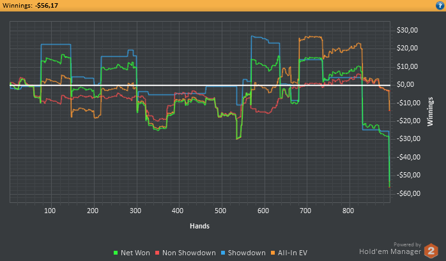This screenshot has width=446, height=261.
Task: Click the Hold'em Manager 2 logo icon
Action: coord(431,251)
